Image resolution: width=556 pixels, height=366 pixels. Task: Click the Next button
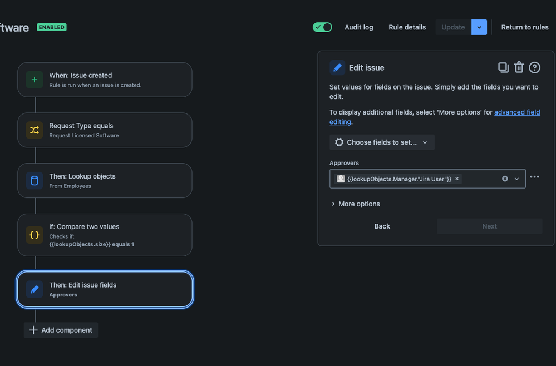tap(489, 226)
